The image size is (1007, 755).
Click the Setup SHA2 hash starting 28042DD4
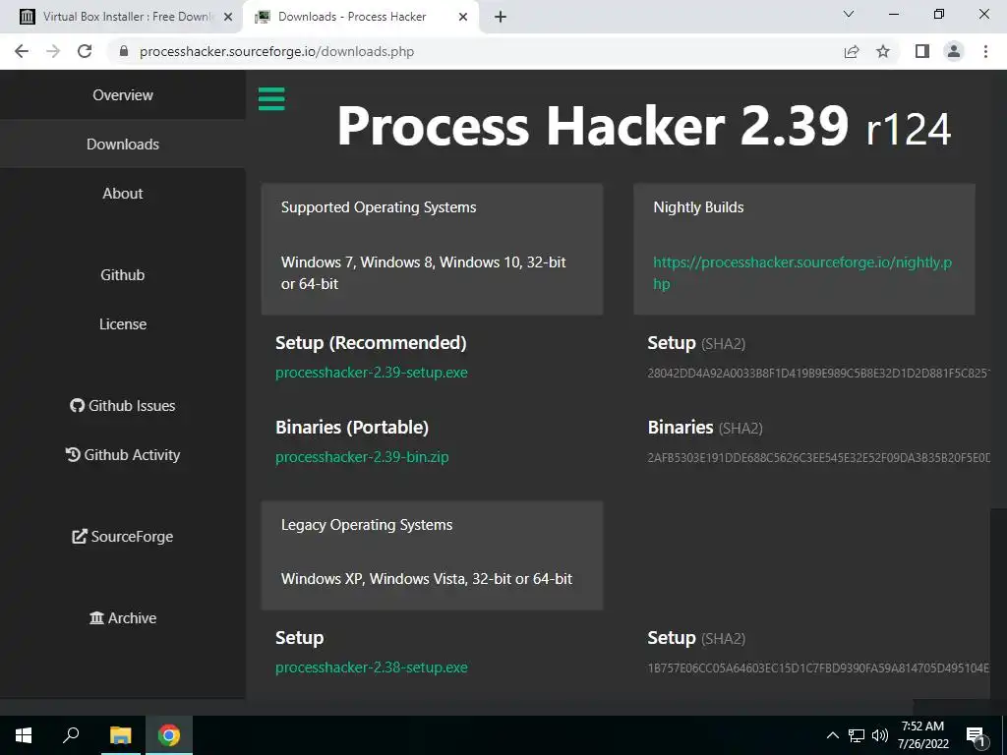(818, 373)
